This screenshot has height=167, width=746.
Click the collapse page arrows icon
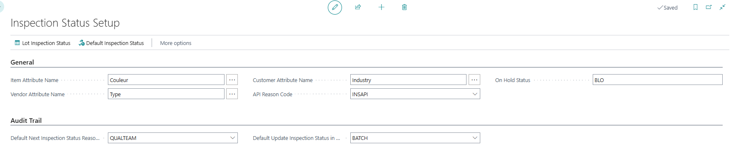[722, 7]
